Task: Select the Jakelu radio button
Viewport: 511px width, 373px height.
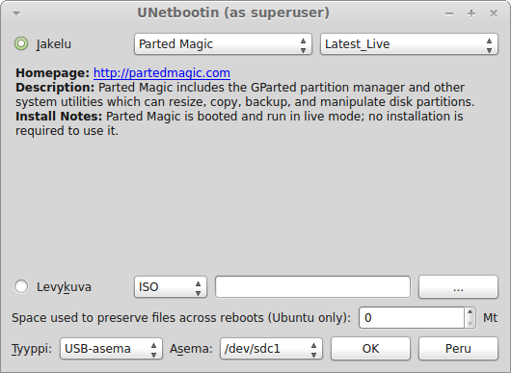Action: click(21, 43)
